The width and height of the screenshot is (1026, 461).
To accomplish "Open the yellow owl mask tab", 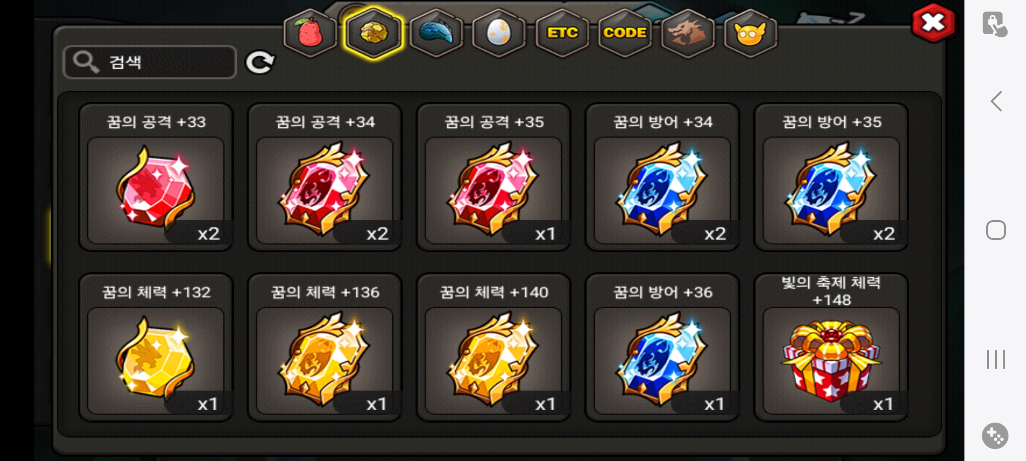I will point(750,33).
